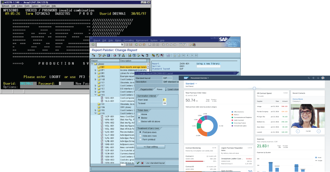Expand the 1AB library folder
The width and height of the screenshot is (330, 172).
click(x=96, y=80)
